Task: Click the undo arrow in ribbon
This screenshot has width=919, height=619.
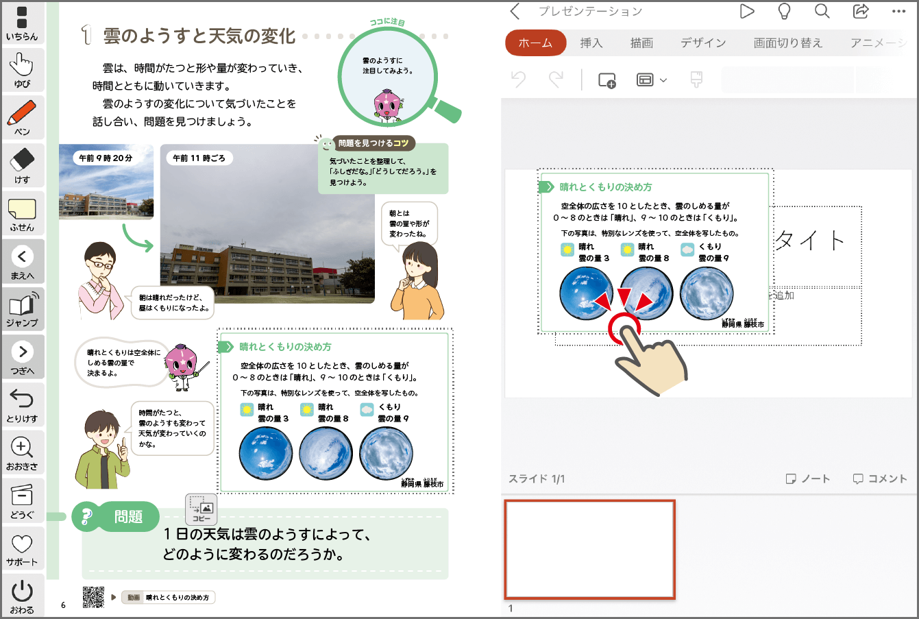Action: coord(519,80)
